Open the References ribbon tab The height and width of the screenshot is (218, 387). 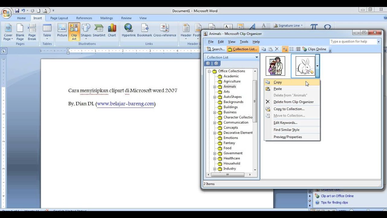click(84, 18)
